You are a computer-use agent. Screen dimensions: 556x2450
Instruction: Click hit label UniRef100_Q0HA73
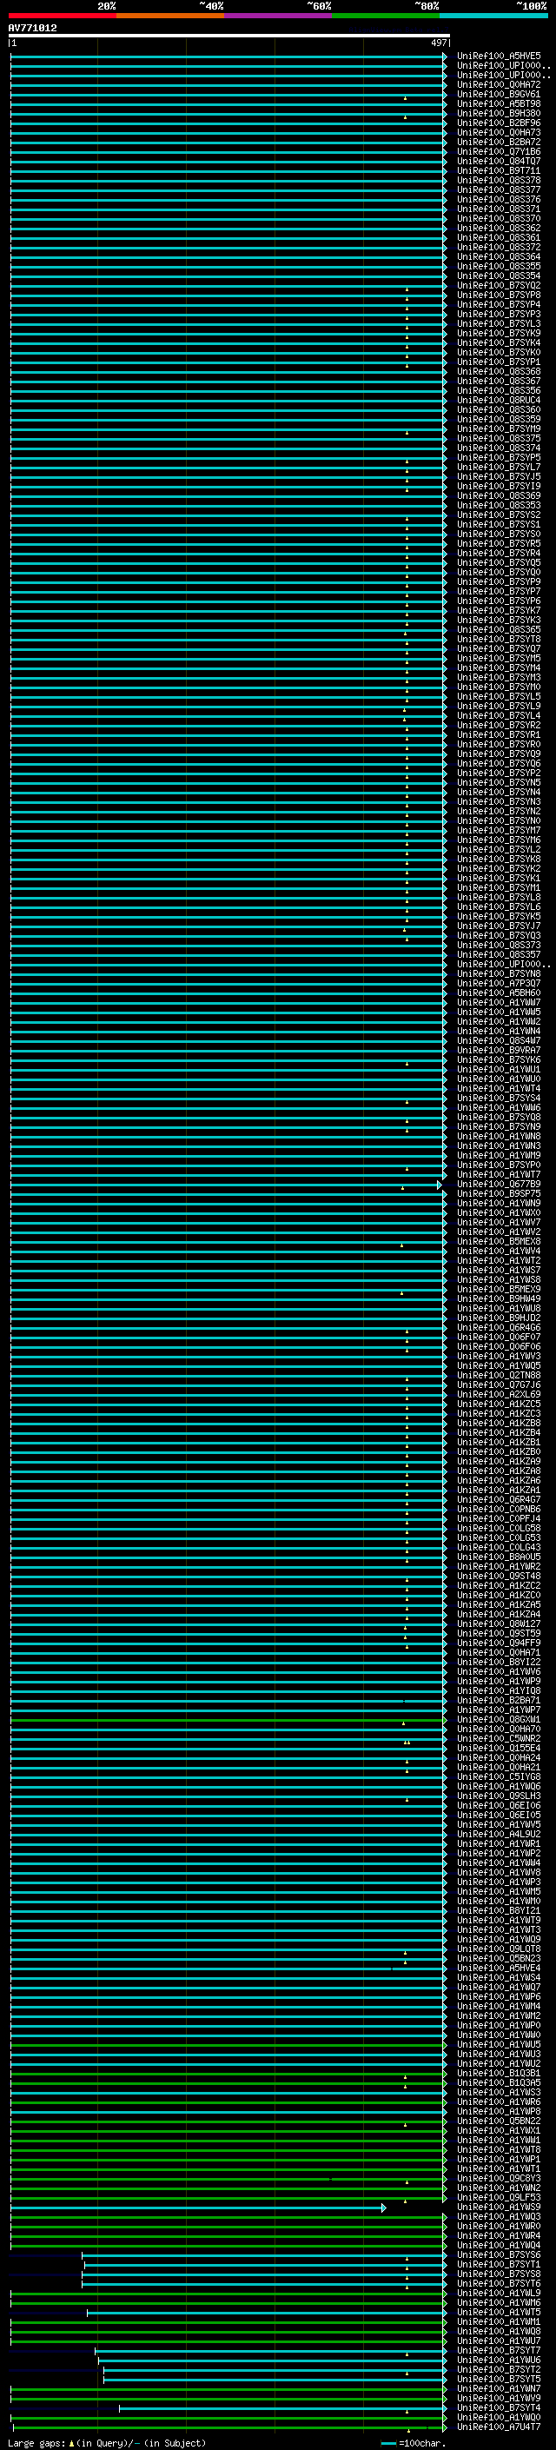(x=499, y=132)
